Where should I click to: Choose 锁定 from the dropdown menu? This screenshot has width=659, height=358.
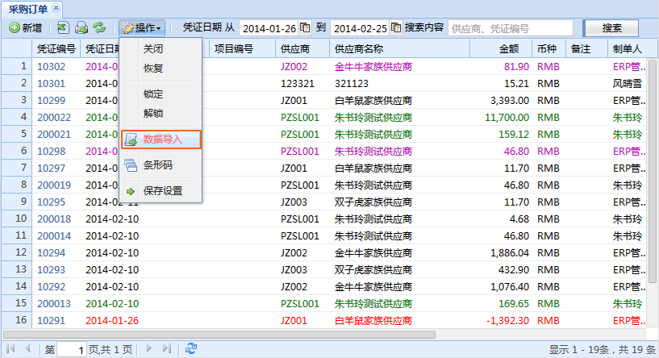pyautogui.click(x=152, y=94)
